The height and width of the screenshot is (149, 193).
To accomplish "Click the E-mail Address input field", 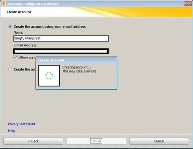I will [61, 51].
